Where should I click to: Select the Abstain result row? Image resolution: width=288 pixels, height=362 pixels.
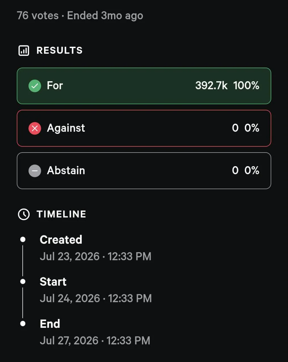pyautogui.click(x=144, y=171)
